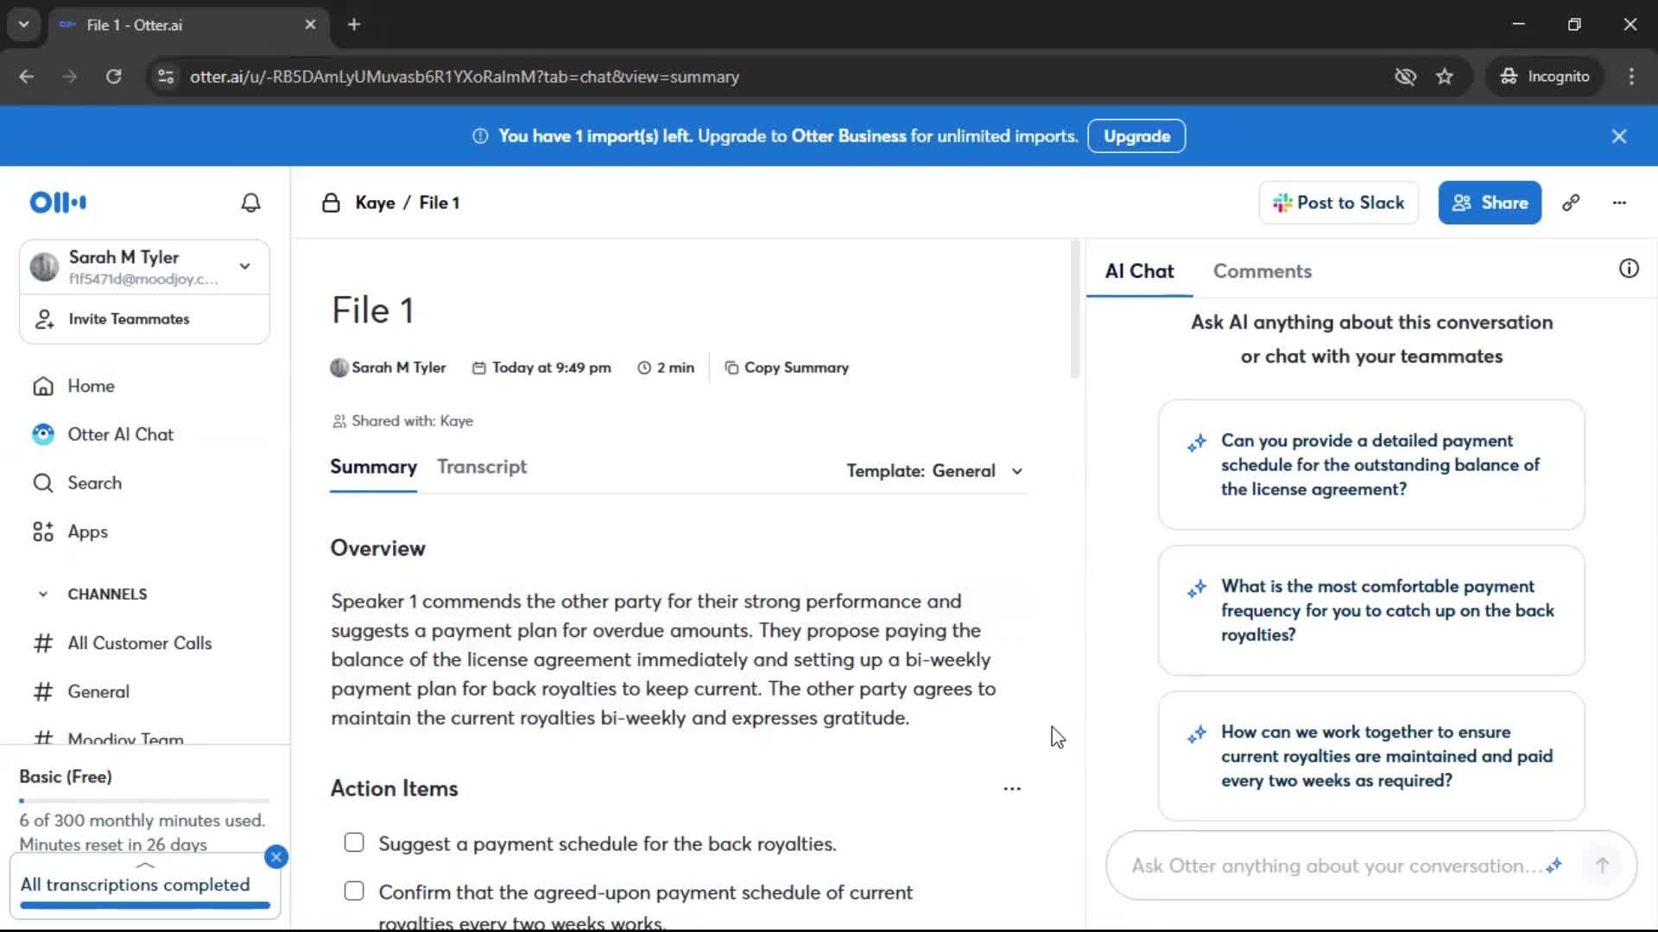
Task: Close the import upgrade banner
Action: tap(1619, 136)
